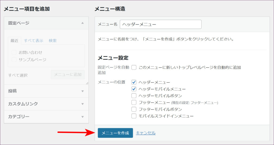Check the フッターモバイルボタン checkbox
Screen dimensions: 274x145
pos(134,109)
